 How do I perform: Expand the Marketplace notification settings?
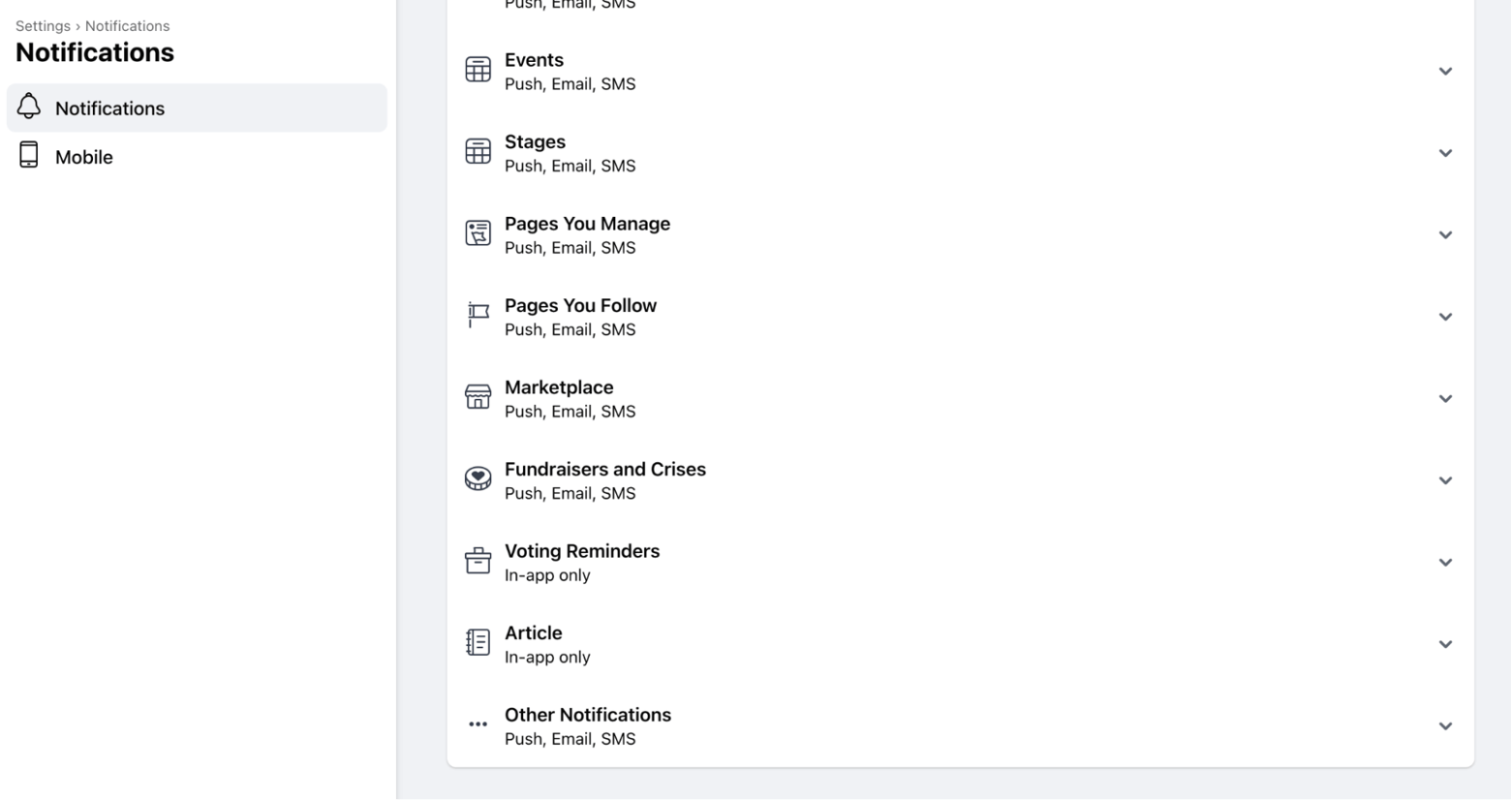pos(1445,398)
